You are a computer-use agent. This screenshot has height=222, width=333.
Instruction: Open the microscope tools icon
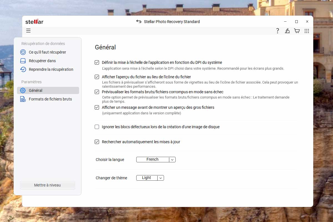287,31
